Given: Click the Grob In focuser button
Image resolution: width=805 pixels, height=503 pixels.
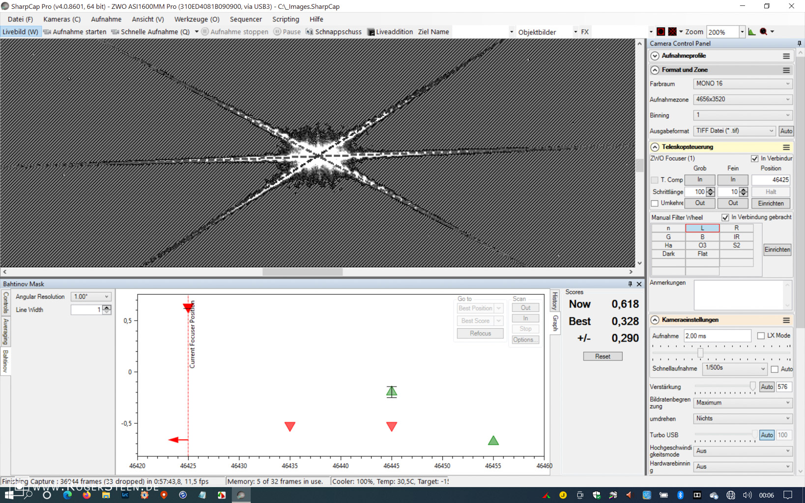Looking at the screenshot, I should pos(700,180).
